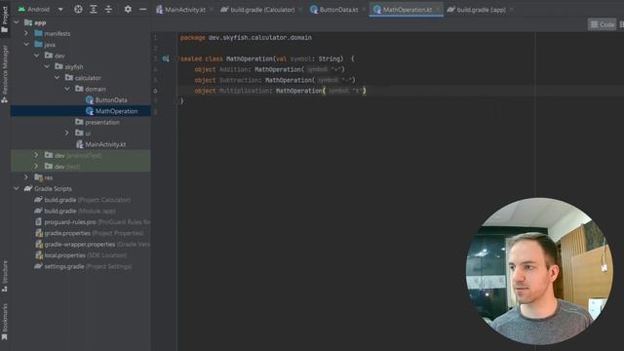The height and width of the screenshot is (351, 624).
Task: Click the Kotlin icon beside ButtonData
Action: click(x=90, y=100)
